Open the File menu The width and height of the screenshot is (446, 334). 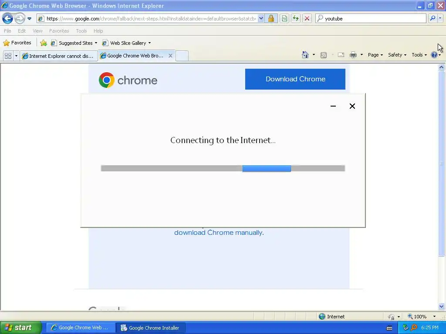7,31
